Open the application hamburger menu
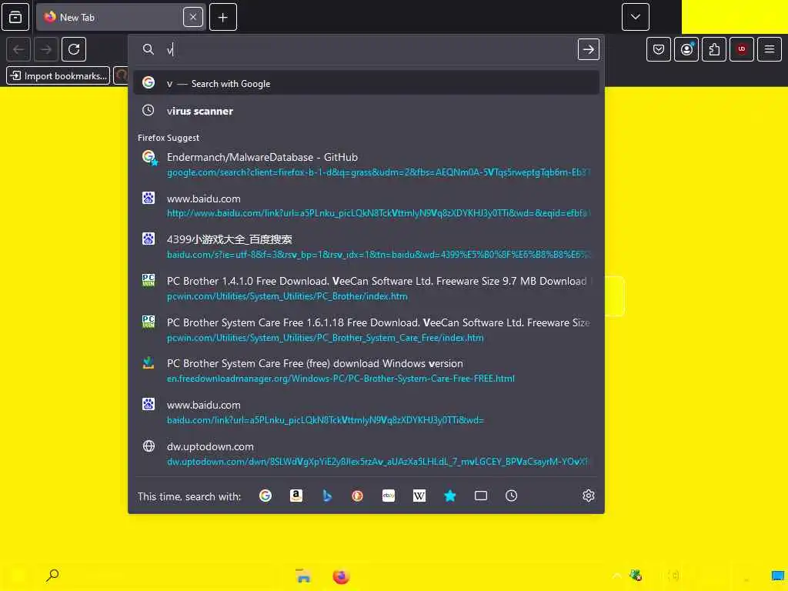This screenshot has height=591, width=788. [x=770, y=49]
